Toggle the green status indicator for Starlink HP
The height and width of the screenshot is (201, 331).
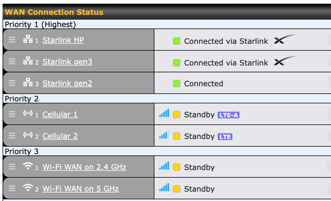177,41
